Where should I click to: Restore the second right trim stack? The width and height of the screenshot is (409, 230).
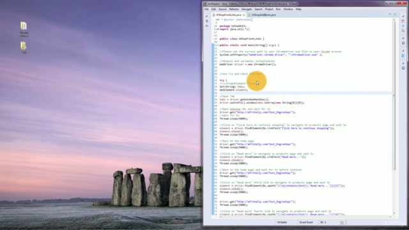click(x=403, y=38)
